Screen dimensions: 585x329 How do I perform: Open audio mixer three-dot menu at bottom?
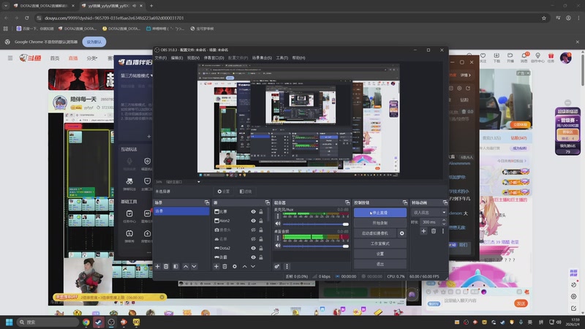pos(287,266)
